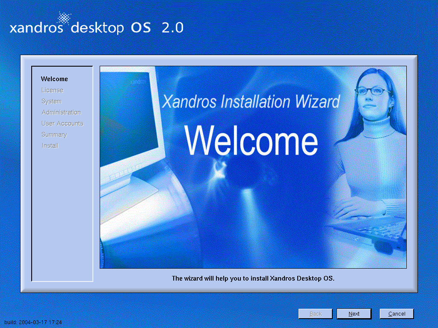Open the Administration step in sidebar
The image size is (438, 328).
(61, 112)
